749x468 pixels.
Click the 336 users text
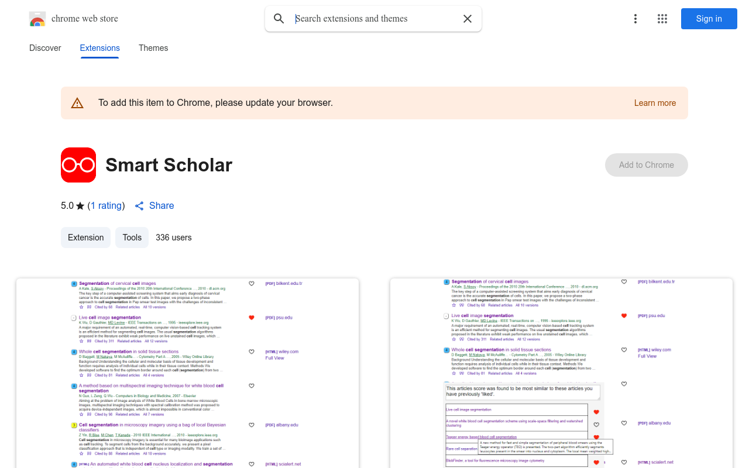174,238
